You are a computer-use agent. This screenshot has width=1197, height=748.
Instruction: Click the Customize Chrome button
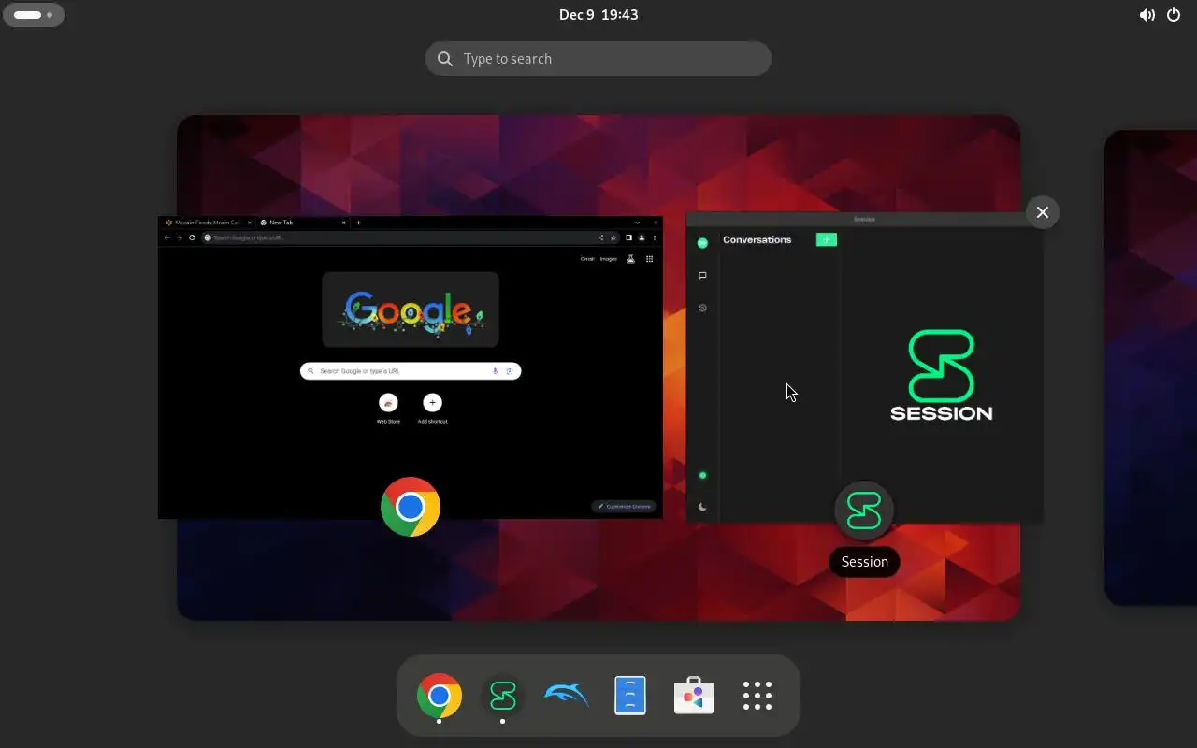click(625, 507)
